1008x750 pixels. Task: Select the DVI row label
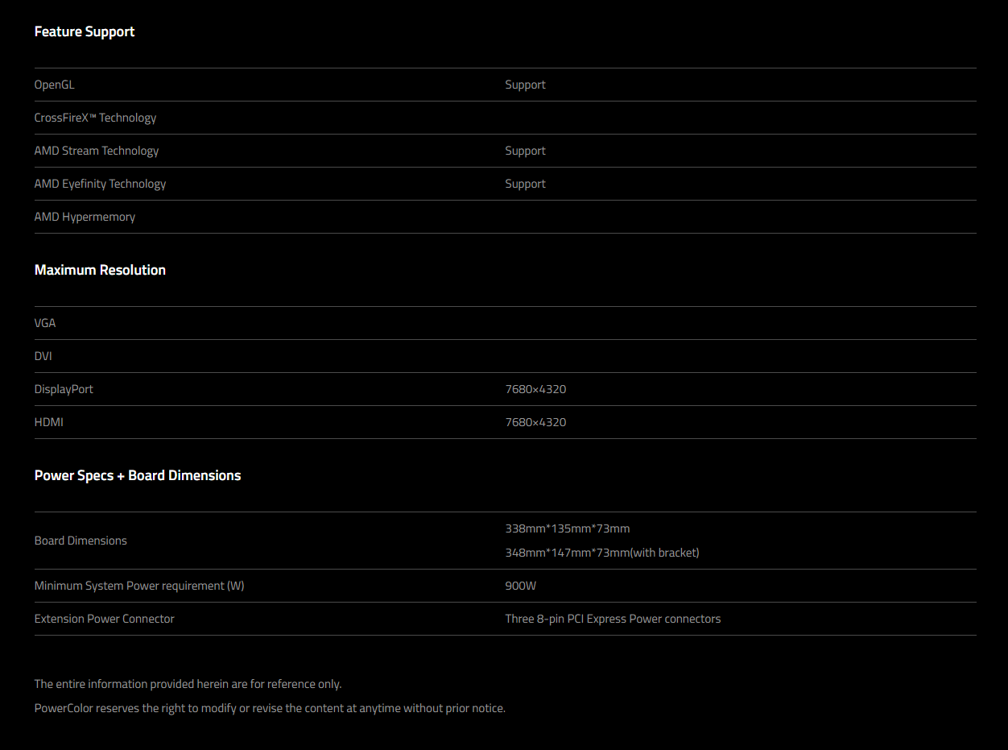coord(43,356)
